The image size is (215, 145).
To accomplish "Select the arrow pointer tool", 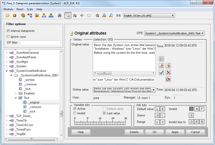I will (x=67, y=15).
